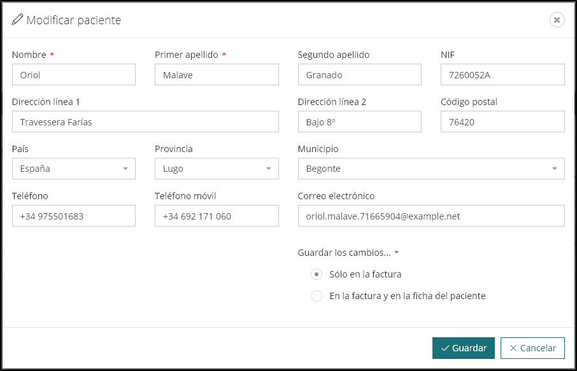The image size is (577, 371).
Task: Click the Cancelar button
Action: (x=532, y=348)
